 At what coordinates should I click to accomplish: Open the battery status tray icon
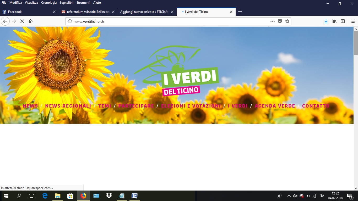click(308, 196)
